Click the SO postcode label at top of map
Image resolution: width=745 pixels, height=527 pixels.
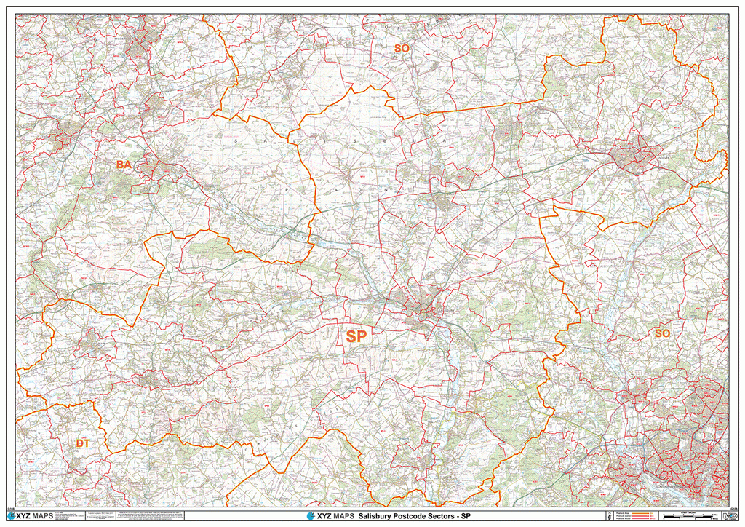401,48
